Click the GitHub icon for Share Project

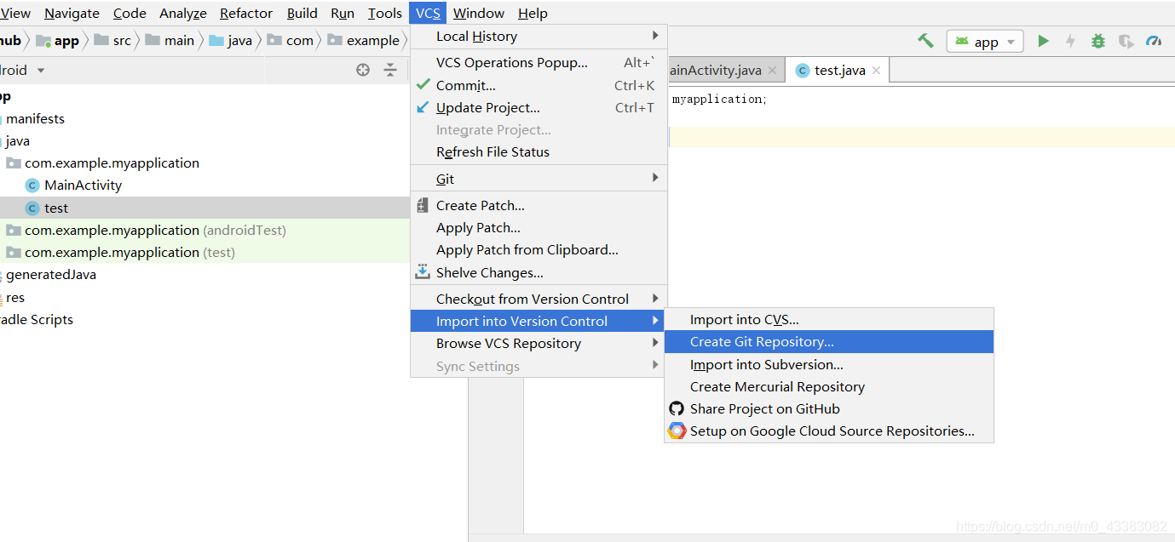point(677,408)
